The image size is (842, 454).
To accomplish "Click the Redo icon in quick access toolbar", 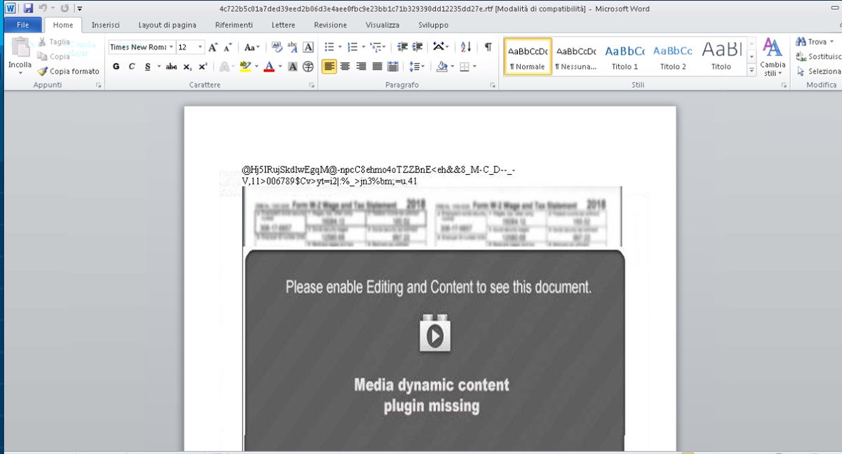I will pyautogui.click(x=65, y=8).
